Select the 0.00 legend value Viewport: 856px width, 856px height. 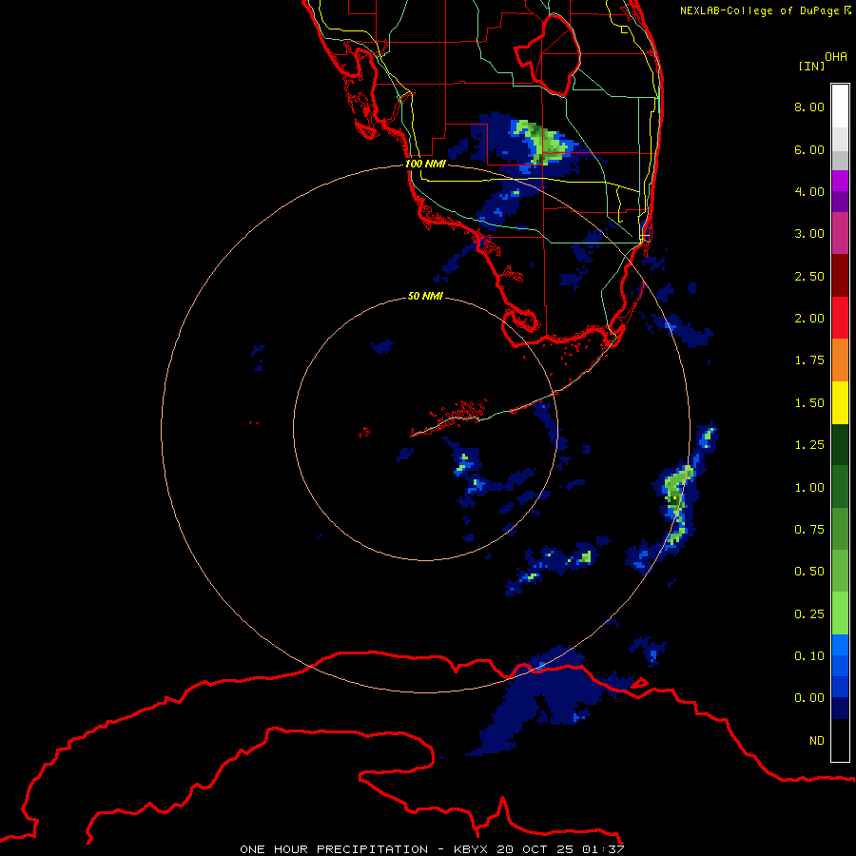(808, 698)
